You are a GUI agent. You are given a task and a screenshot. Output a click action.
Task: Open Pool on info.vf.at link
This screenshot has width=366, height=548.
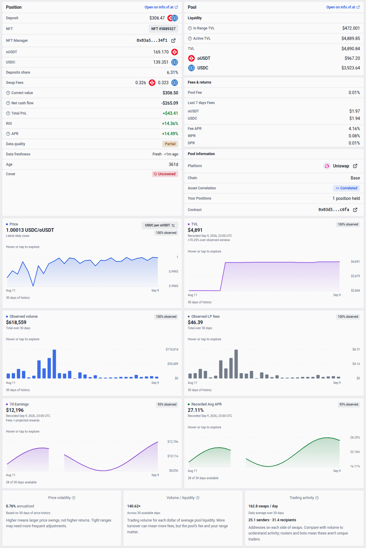pyautogui.click(x=343, y=7)
